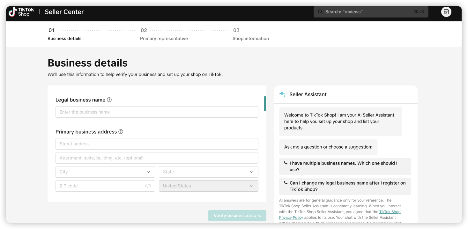
Task: Click the Legal business name field
Action: tap(157, 112)
